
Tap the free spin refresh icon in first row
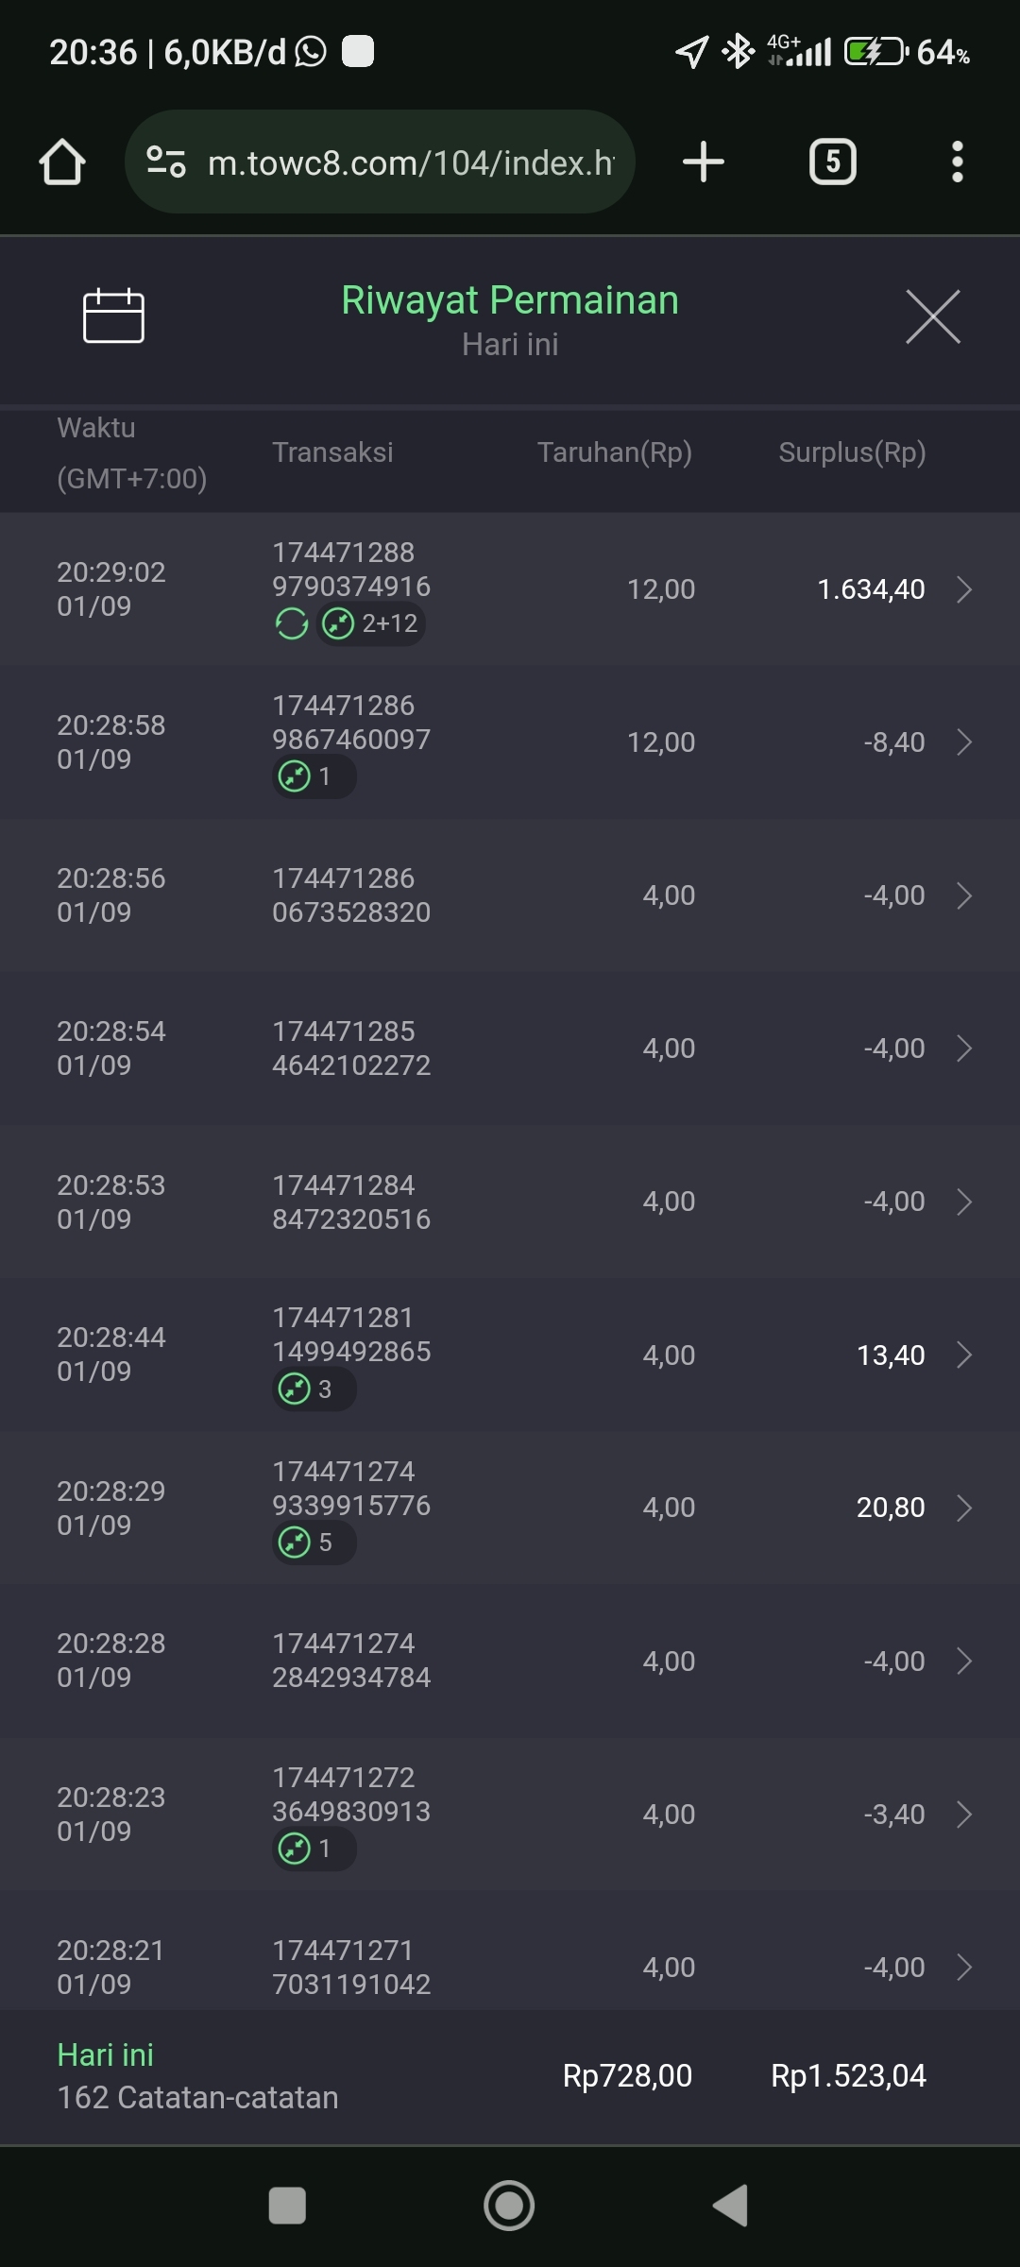(x=291, y=623)
